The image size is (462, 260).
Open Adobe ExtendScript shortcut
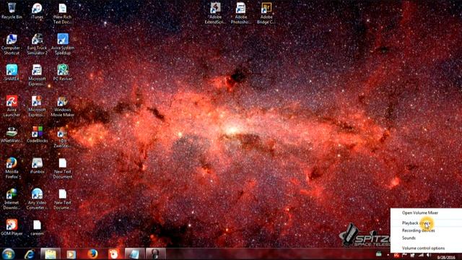pyautogui.click(x=215, y=14)
